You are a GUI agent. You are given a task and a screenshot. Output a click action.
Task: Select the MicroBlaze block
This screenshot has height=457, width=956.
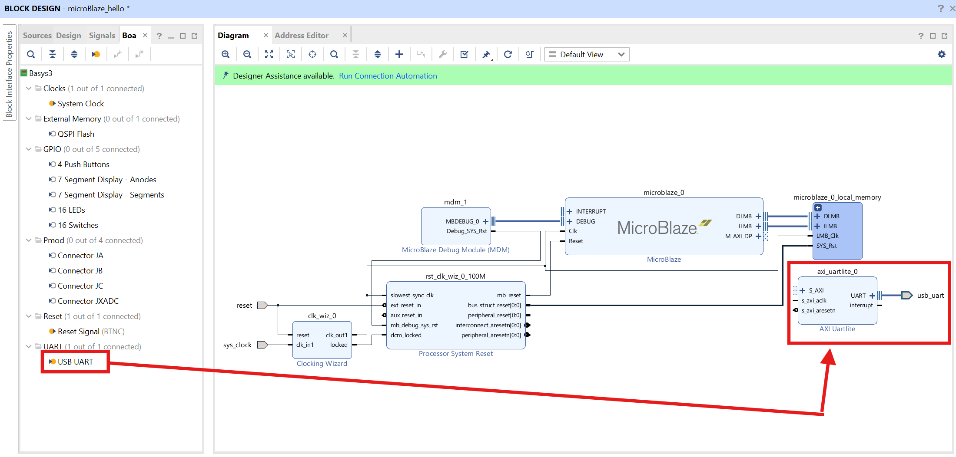pos(664,226)
